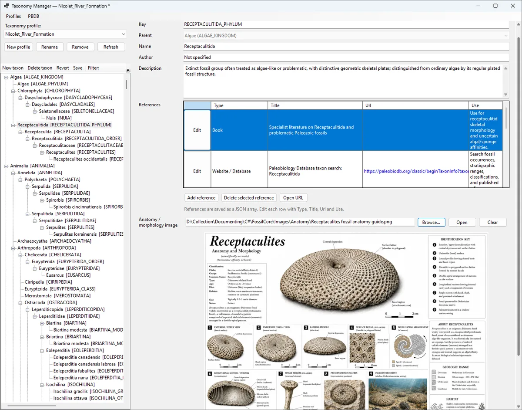Screen dimensions: 522x410
Task: Collapse the Ostracoda tree node
Action: coord(20,302)
